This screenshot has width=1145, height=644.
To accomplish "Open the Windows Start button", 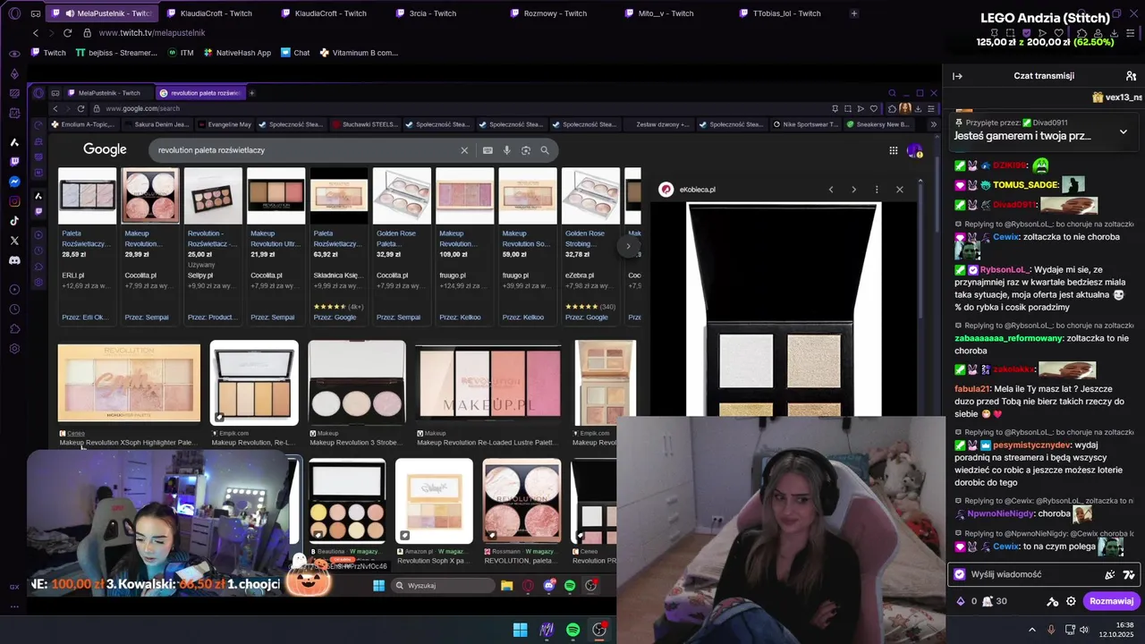I will [520, 630].
